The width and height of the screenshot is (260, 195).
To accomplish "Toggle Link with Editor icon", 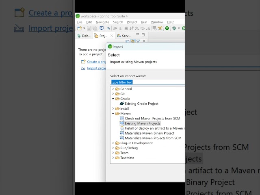I will pos(133,41).
